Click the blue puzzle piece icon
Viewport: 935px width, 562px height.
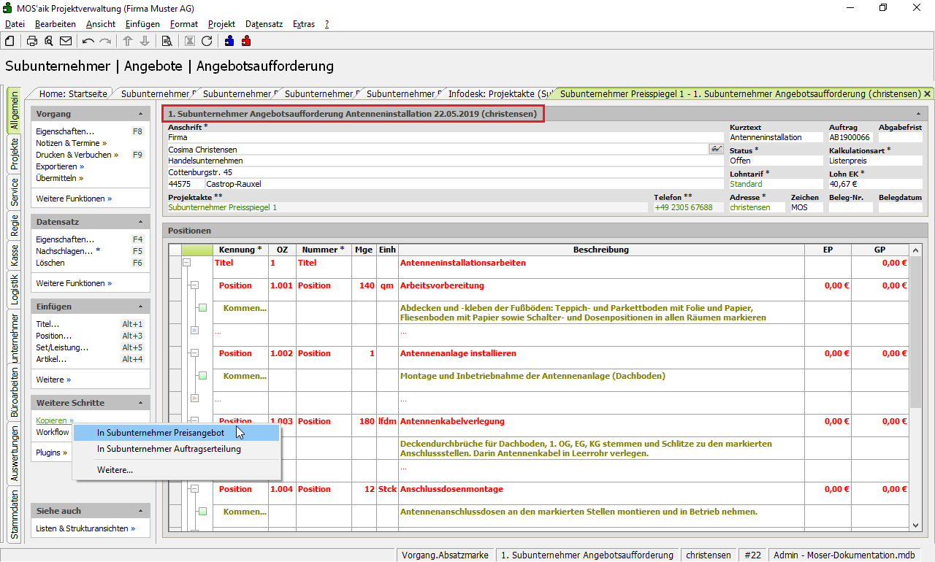[x=229, y=41]
